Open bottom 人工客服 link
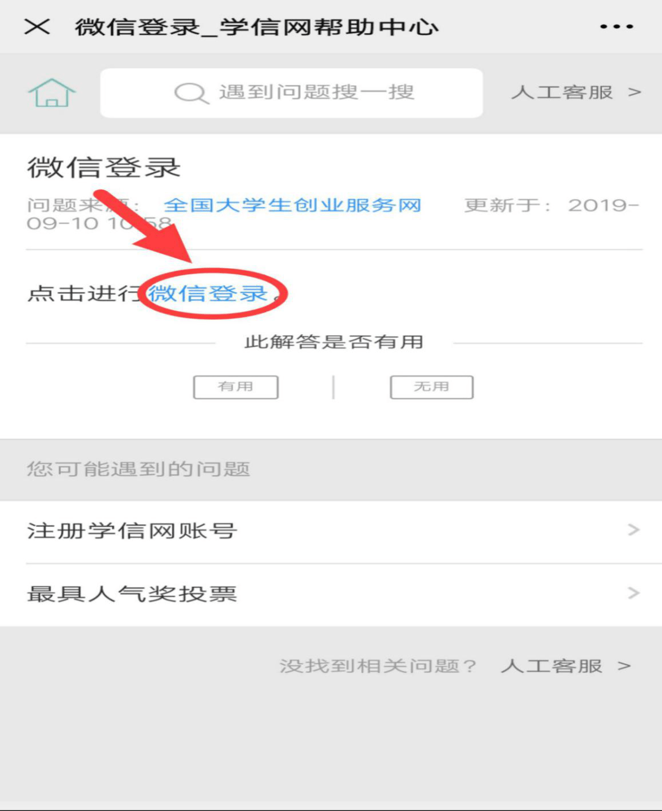662x811 pixels. (552, 666)
